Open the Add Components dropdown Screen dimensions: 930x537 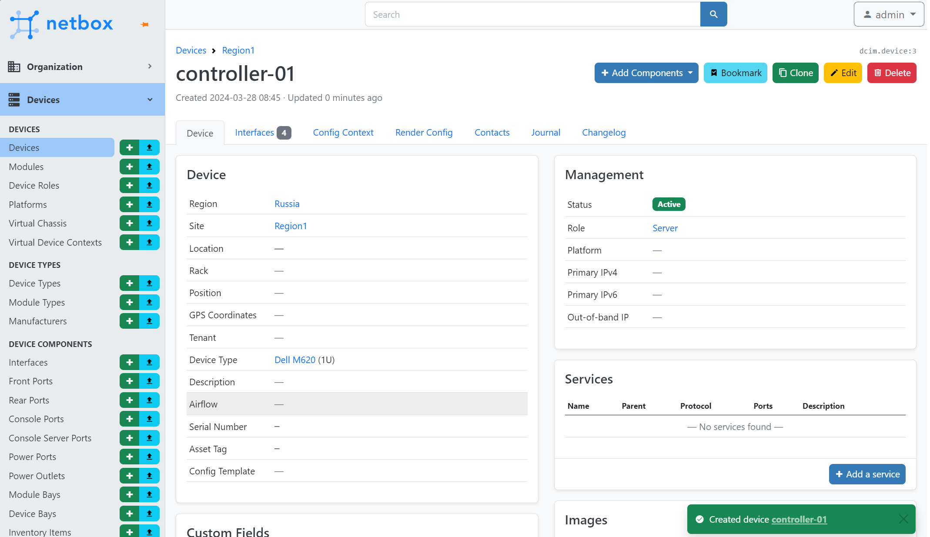point(646,73)
